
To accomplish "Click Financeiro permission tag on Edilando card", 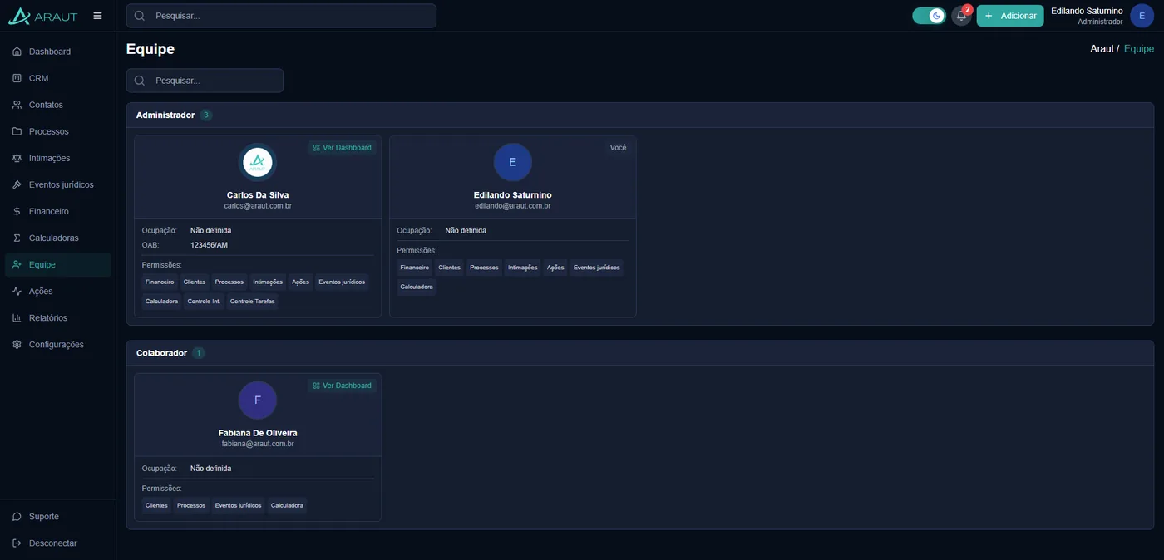I will coord(415,268).
